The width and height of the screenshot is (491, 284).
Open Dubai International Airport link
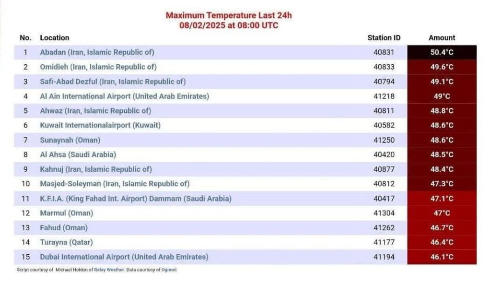(x=124, y=257)
